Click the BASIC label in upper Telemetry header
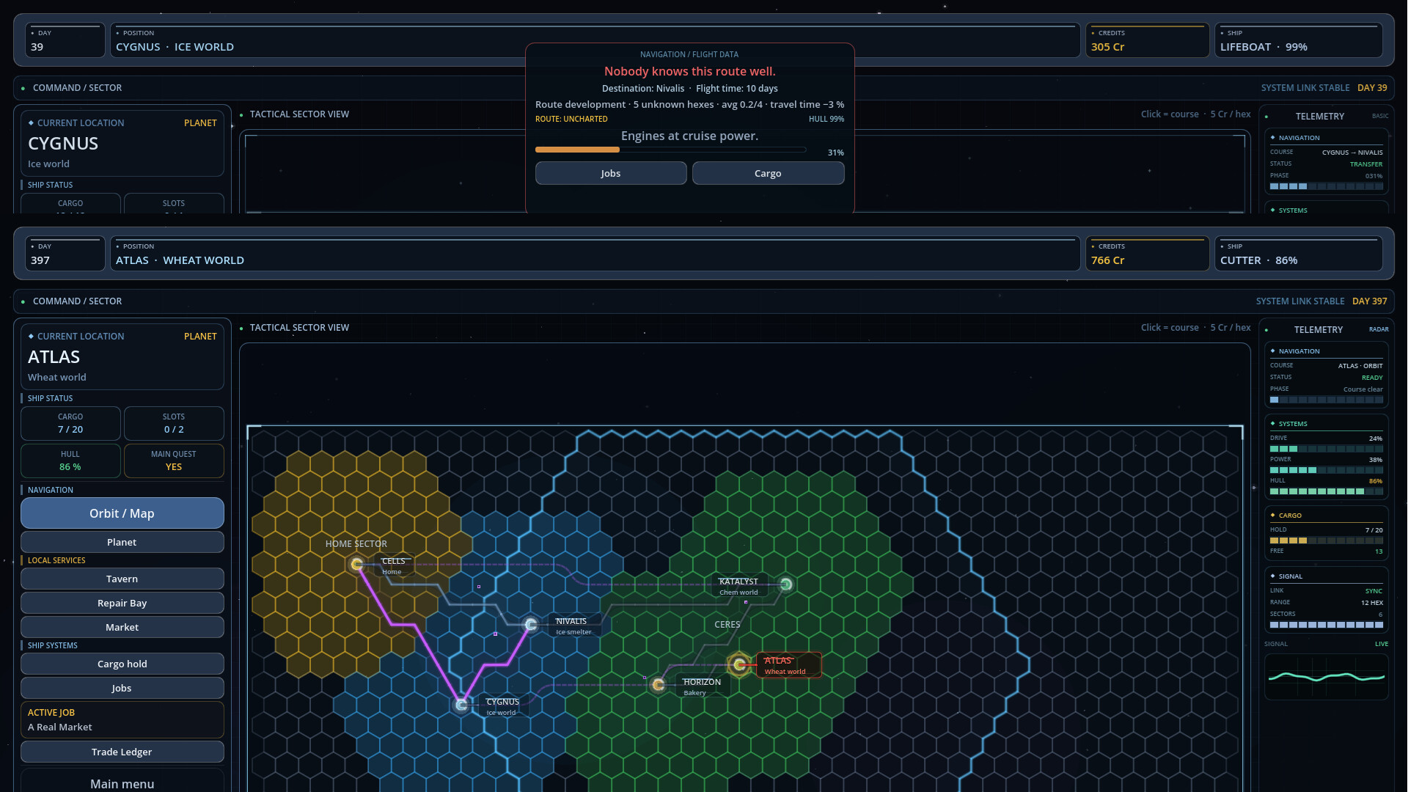Image resolution: width=1408 pixels, height=792 pixels. (1380, 116)
